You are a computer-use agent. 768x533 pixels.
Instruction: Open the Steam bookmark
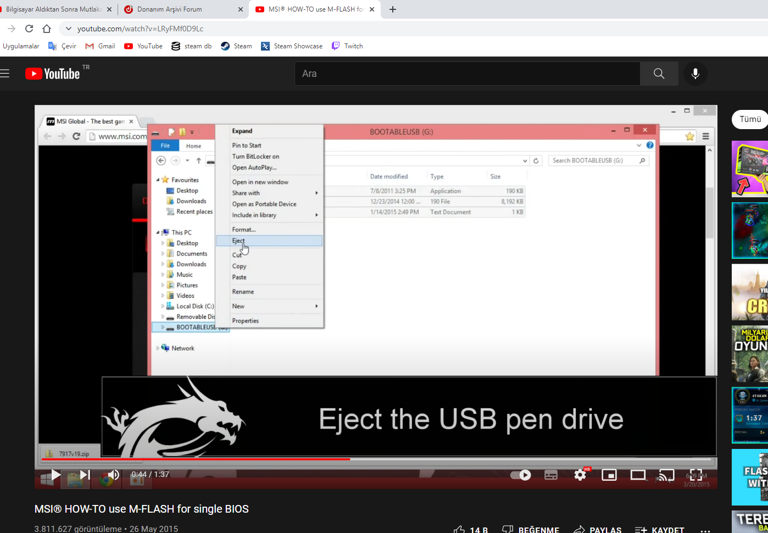click(236, 46)
